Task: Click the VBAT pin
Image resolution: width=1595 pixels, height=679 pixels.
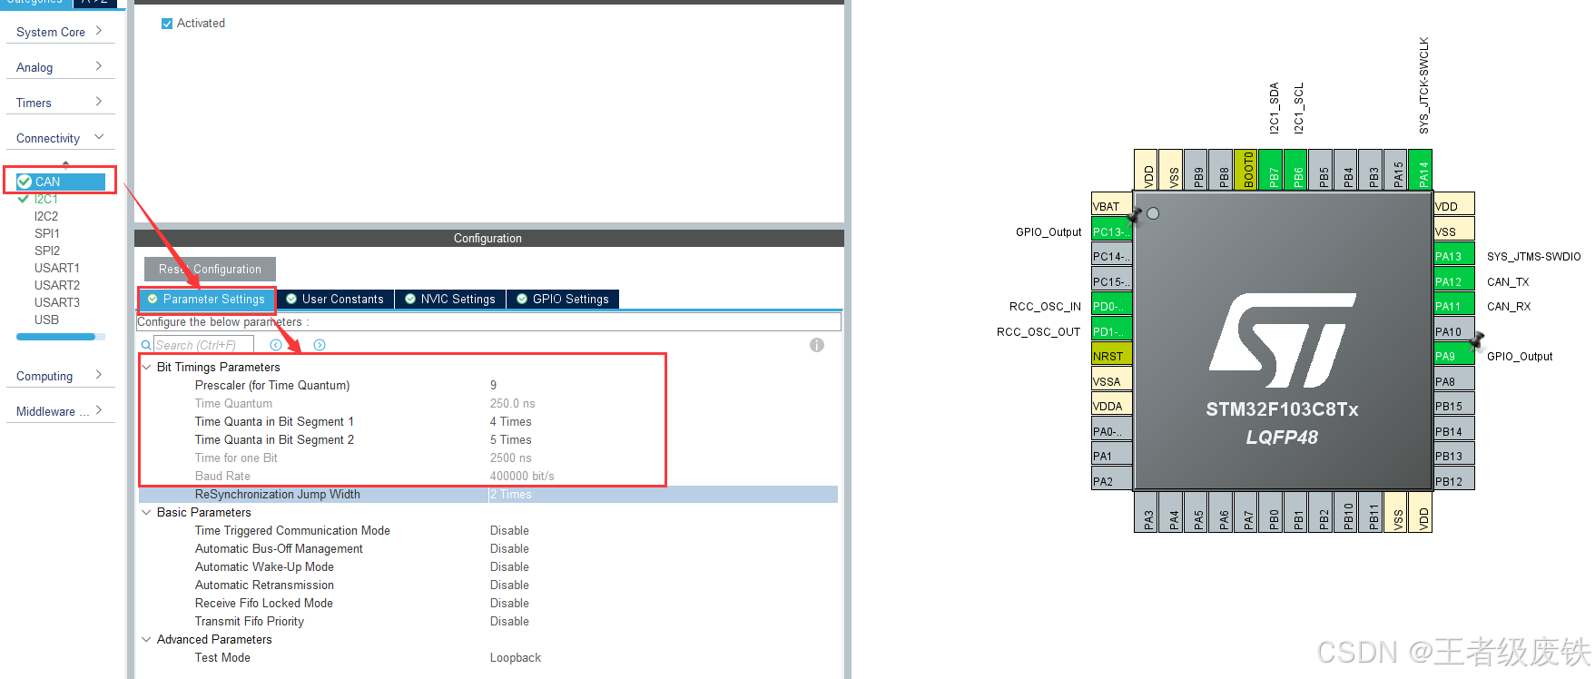Action: tap(1111, 206)
